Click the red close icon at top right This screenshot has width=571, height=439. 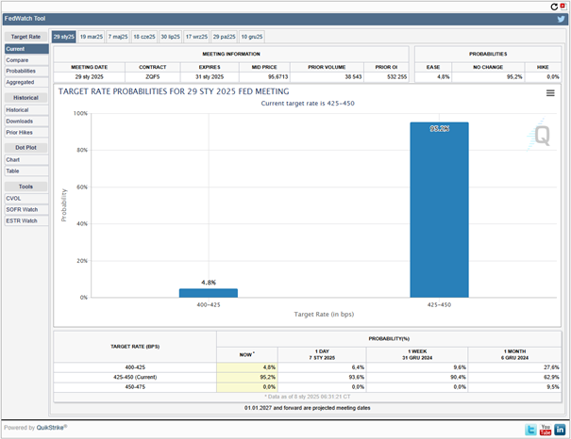563,6
